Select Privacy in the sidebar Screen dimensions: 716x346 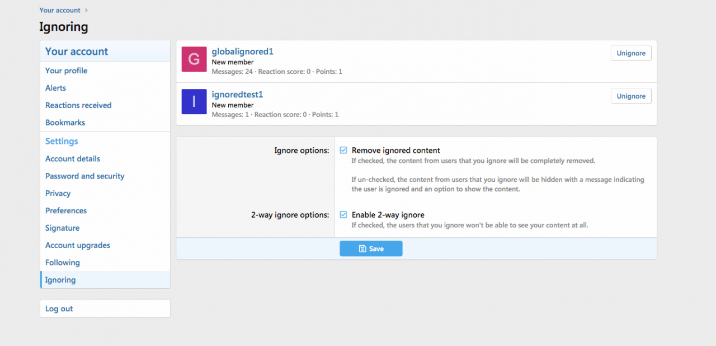(58, 194)
